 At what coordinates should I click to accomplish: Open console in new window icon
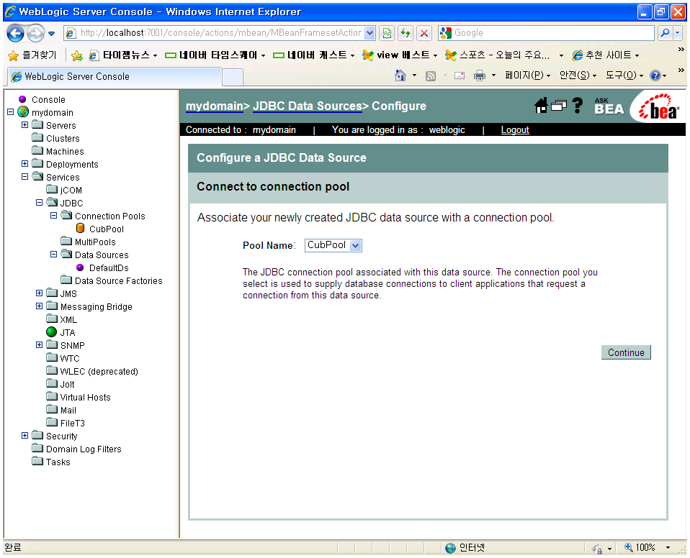(x=559, y=106)
